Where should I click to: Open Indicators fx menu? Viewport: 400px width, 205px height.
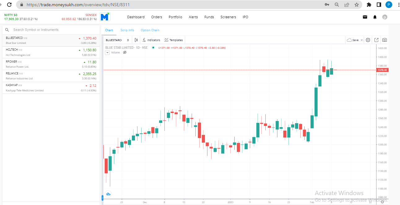(151, 40)
